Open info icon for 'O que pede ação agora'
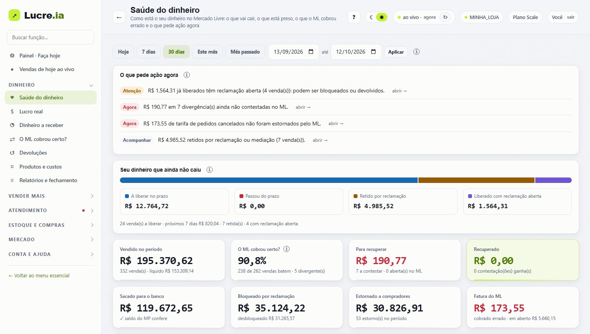The image size is (590, 334). pos(187,75)
